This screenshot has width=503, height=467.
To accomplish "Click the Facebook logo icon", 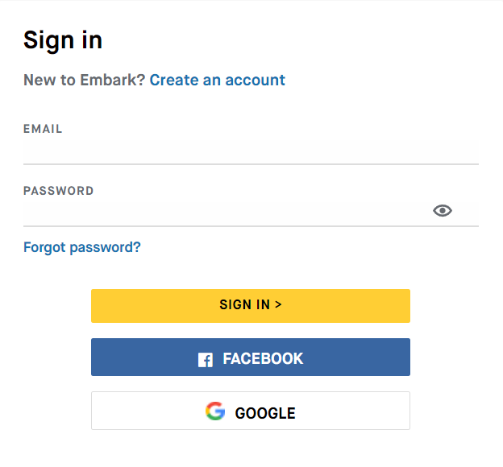I will pyautogui.click(x=206, y=360).
